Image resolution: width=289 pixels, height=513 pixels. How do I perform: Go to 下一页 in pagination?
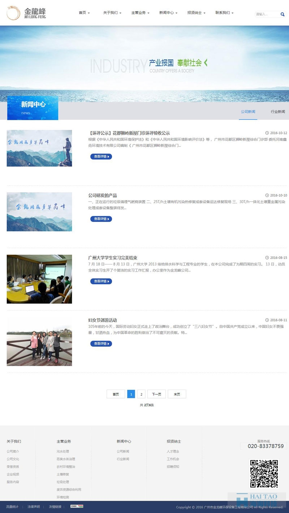pyautogui.click(x=157, y=394)
